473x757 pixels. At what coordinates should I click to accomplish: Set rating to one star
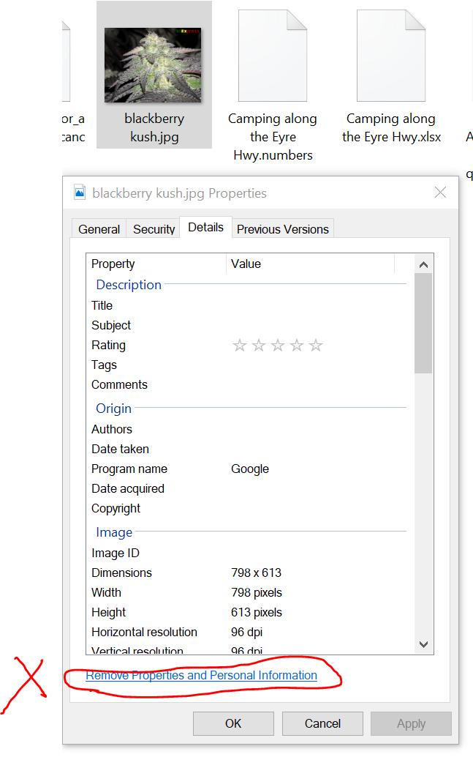point(240,346)
